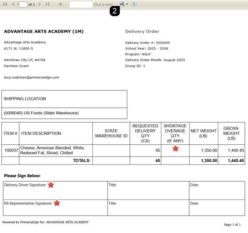Open the export format dropdown arrow
The width and height of the screenshot is (248, 233).
(x=127, y=4)
